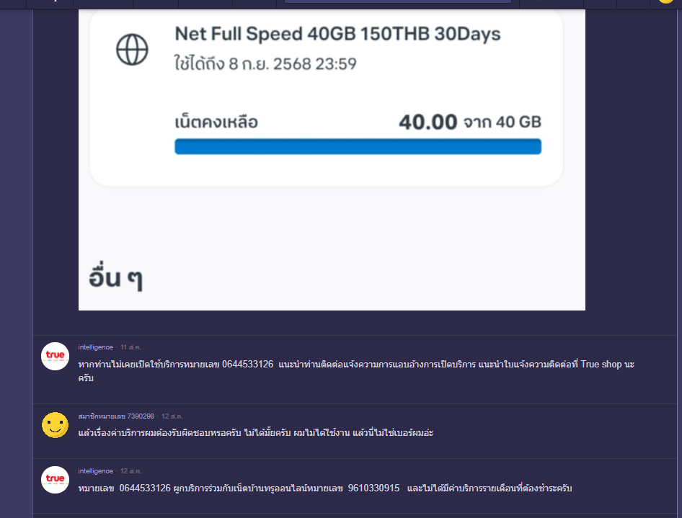The width and height of the screenshot is (682, 518).
Task: Open profile of สมาชิกหมายเลข 7390298
Action: [116, 416]
